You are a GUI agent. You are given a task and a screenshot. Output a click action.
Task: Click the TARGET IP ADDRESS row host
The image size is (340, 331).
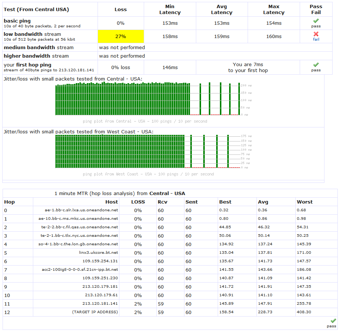95,312
